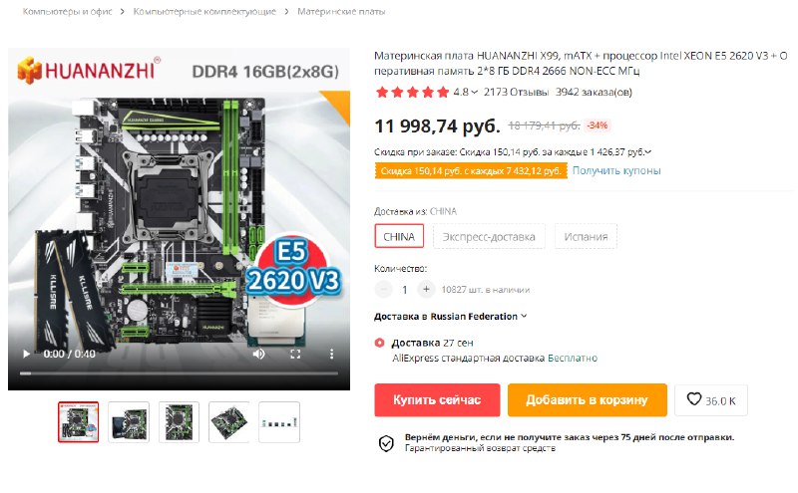Click Получить купоны link
Viewport: 798px width, 493px height.
coord(616,170)
